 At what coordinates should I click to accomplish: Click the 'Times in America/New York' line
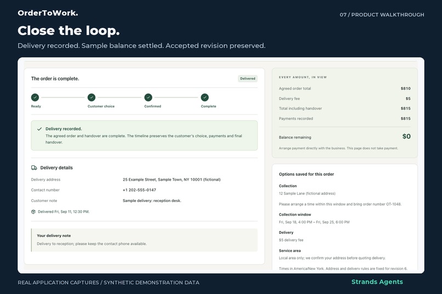coord(343,268)
